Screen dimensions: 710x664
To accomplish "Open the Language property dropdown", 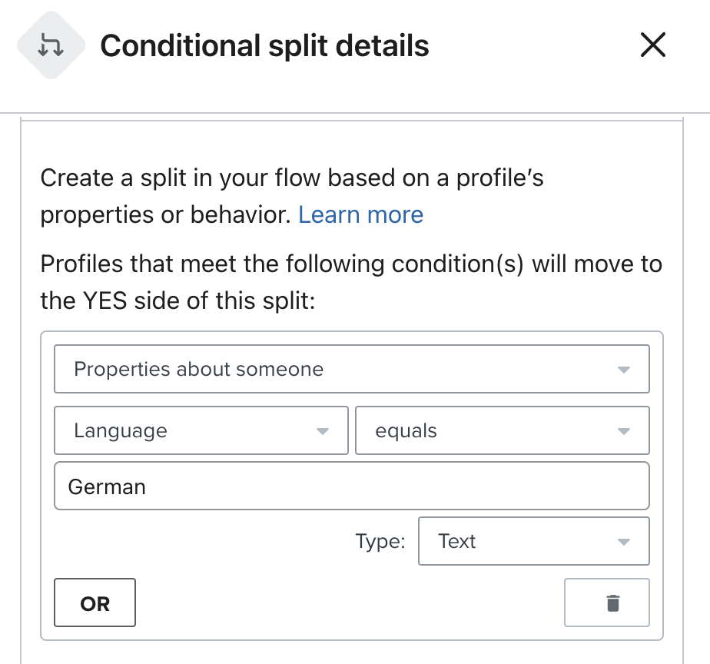I will pos(200,430).
